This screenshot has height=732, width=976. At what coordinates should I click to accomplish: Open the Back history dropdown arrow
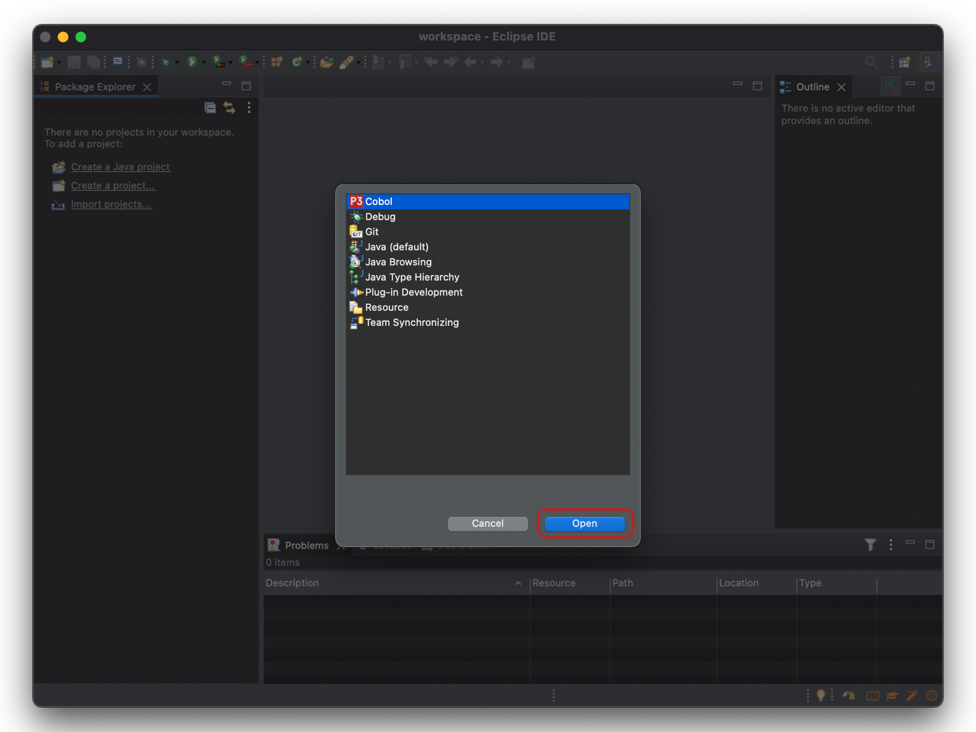[483, 63]
